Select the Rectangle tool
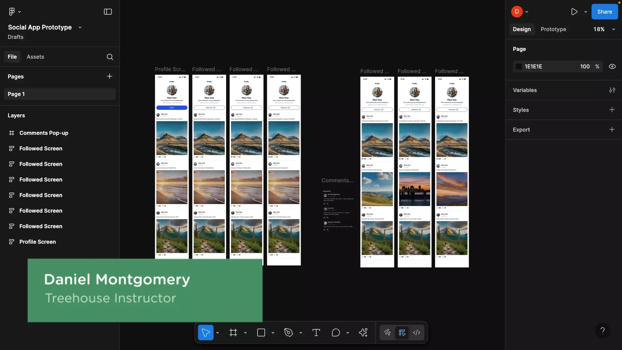 [x=261, y=332]
